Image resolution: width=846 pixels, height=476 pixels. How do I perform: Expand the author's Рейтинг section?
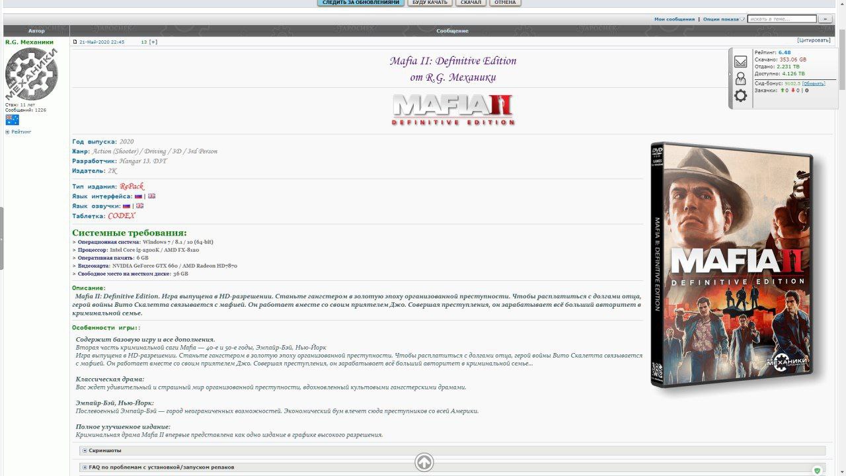click(19, 132)
